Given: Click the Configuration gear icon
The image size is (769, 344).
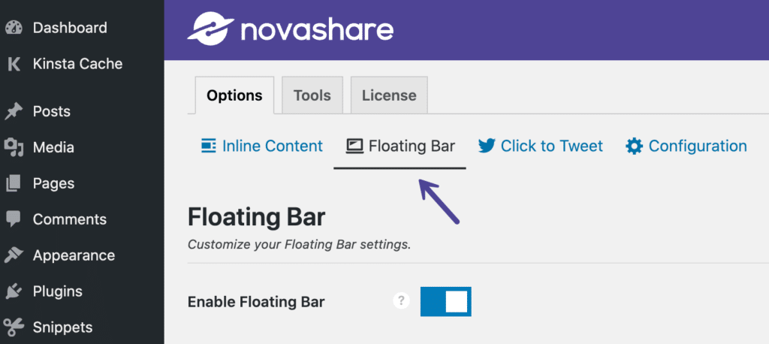Looking at the screenshot, I should coord(634,146).
